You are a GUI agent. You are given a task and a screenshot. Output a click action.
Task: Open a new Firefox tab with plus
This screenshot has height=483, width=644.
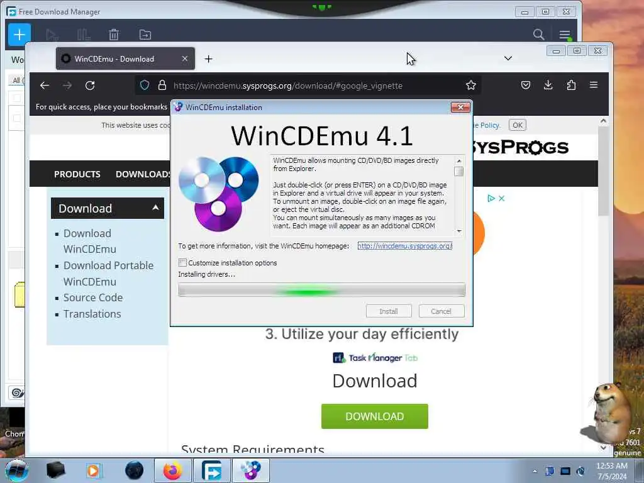pyautogui.click(x=209, y=59)
